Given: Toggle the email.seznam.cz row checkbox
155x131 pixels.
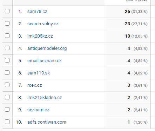Looking at the screenshot, I should 7,60.
